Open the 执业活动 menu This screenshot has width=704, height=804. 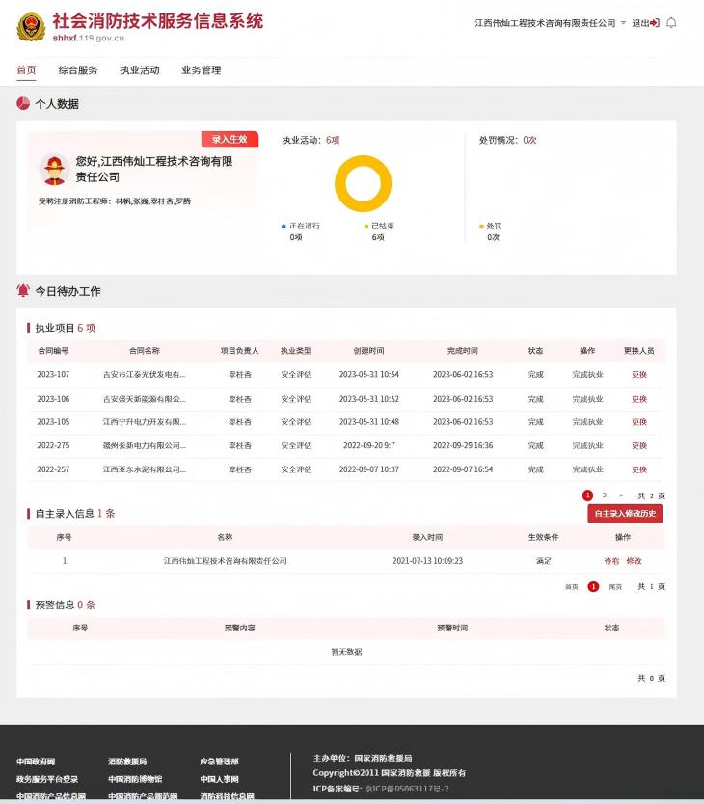tap(140, 70)
